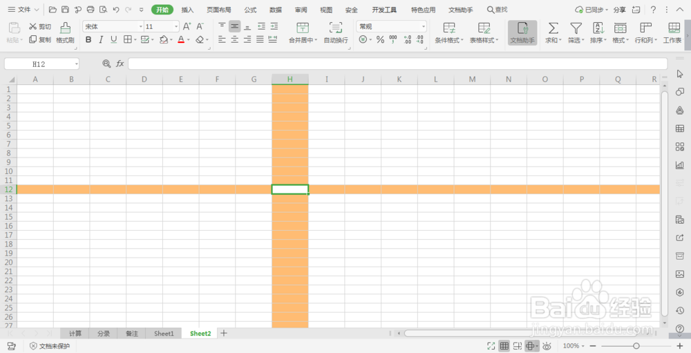This screenshot has width=691, height=353.
Task: Open the font name dropdown 宋体
Action: 140,26
